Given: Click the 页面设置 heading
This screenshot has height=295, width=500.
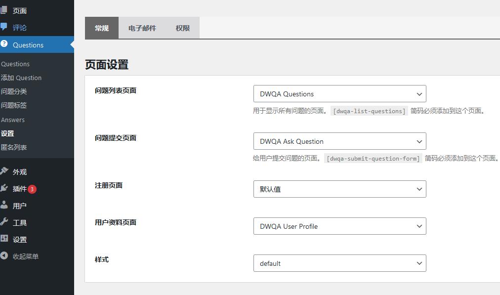Looking at the screenshot, I should 107,65.
